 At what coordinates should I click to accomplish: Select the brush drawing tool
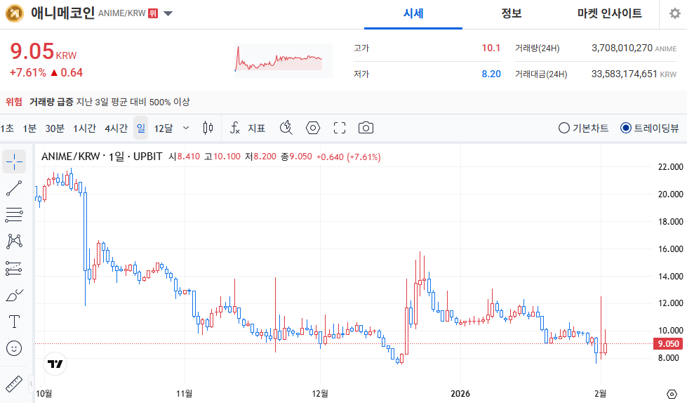(x=14, y=295)
